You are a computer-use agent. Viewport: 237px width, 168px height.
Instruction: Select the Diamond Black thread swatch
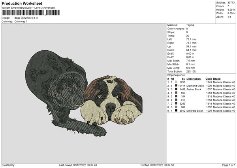click(176, 86)
